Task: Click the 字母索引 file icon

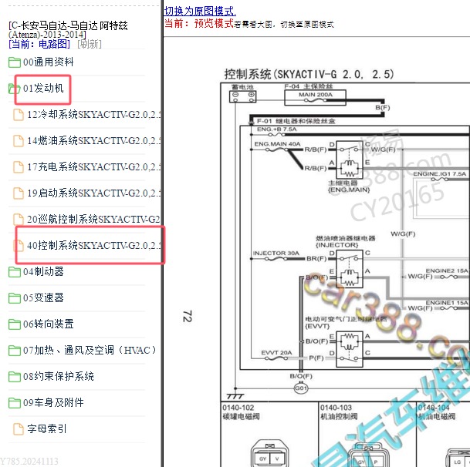Action: [19, 429]
